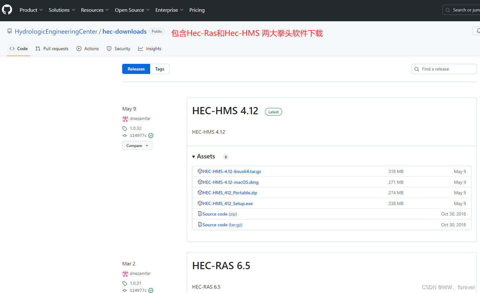
Task: Click the tag icon next to 1.0.31
Action: 125,283
